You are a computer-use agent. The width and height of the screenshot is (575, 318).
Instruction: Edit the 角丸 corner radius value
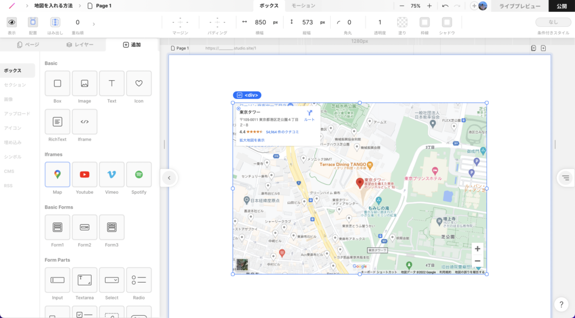349,22
